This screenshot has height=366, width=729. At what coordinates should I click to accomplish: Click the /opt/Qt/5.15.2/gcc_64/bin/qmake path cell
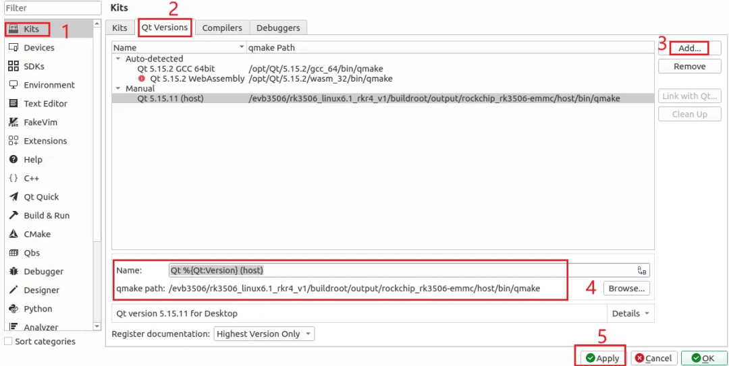316,69
